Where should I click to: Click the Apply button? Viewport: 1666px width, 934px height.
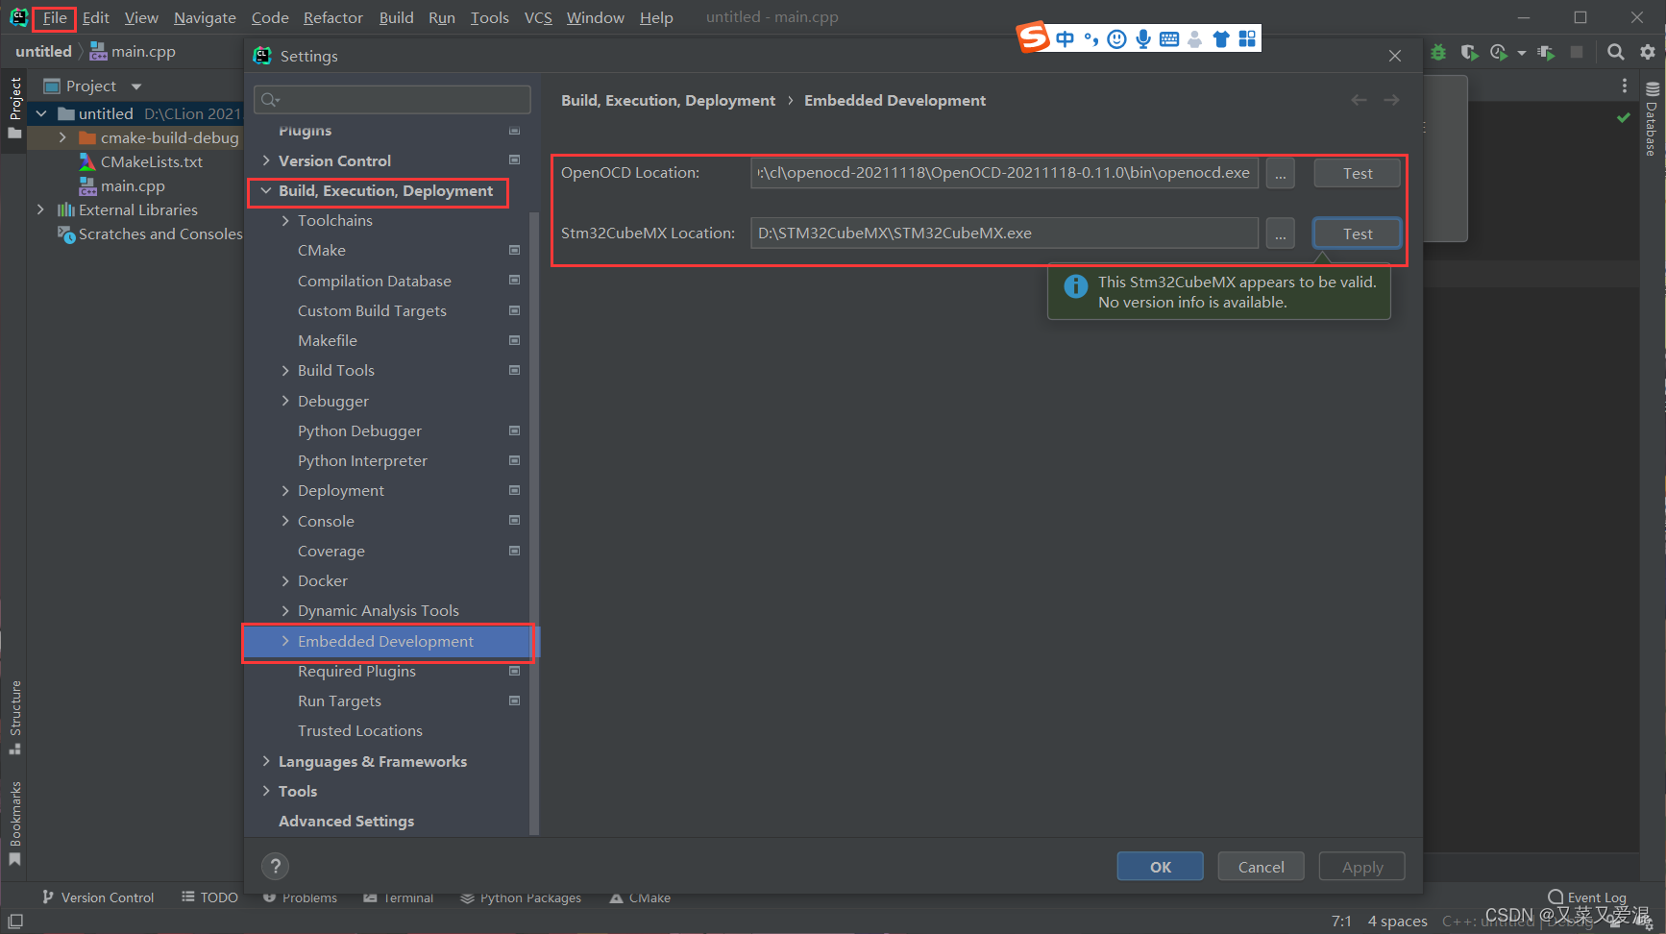1361,867
